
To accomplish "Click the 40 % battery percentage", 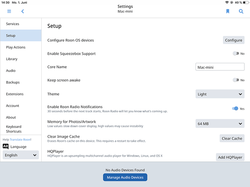I will pyautogui.click(x=238, y=2).
